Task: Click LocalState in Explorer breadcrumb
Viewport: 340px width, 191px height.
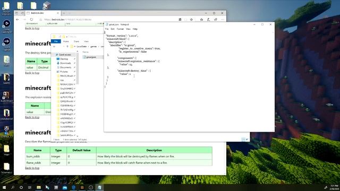Action: (81, 47)
